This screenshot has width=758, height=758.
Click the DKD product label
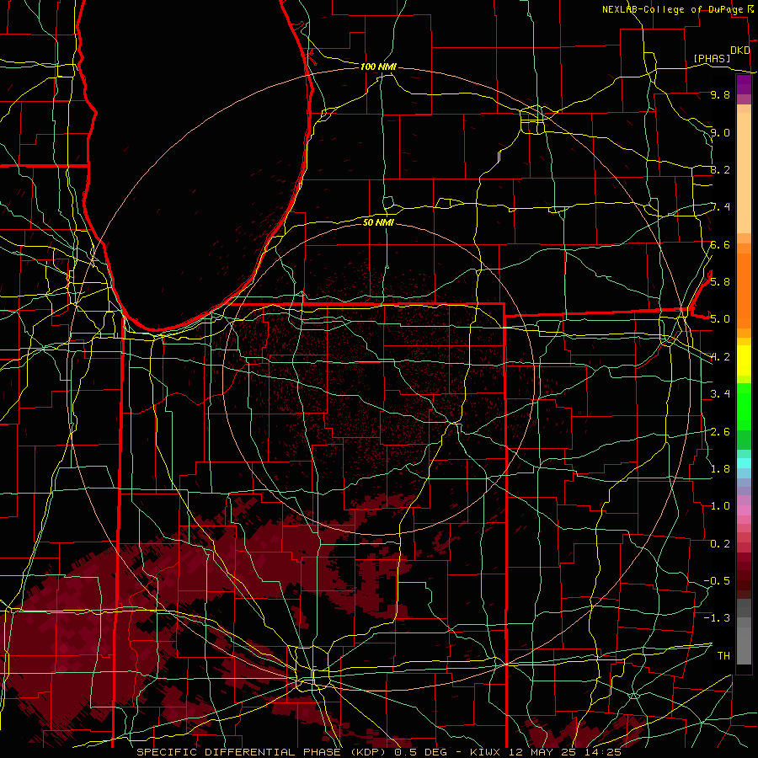[x=739, y=50]
